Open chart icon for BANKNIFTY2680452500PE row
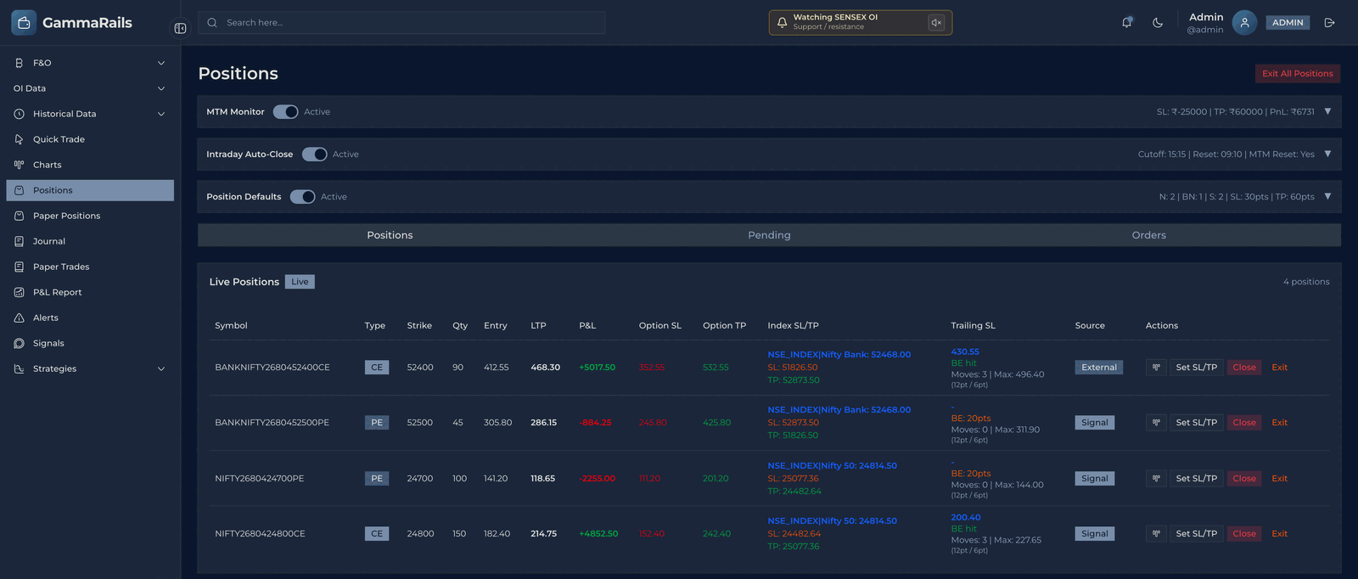 [1156, 423]
